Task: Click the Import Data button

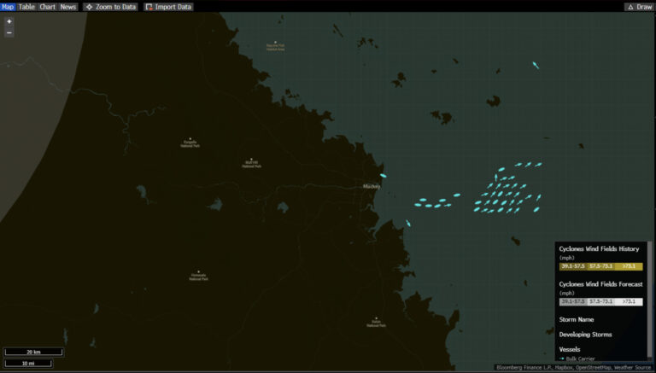Action: click(168, 6)
